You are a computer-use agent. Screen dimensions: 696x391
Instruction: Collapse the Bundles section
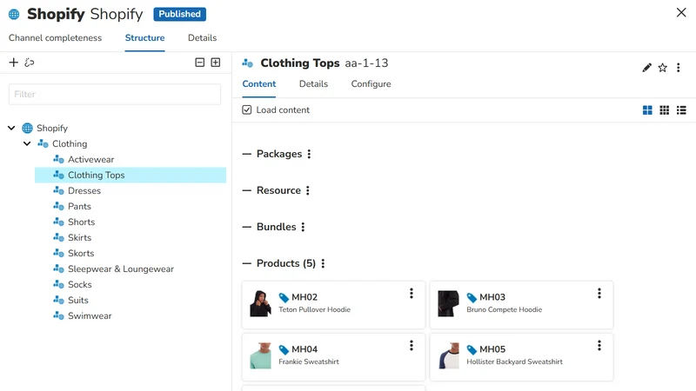247,227
